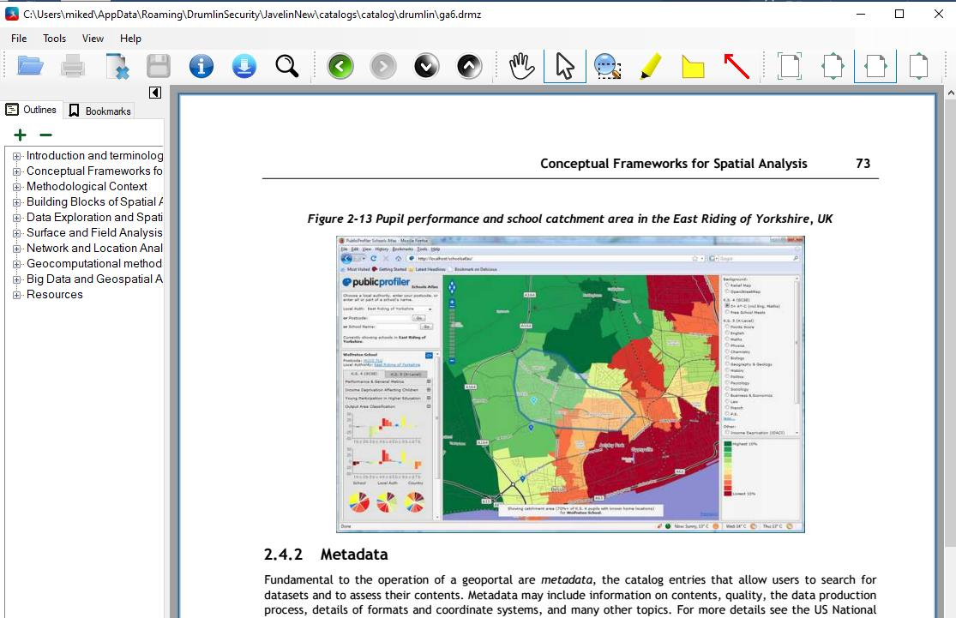Select the hand pan tool
The image size is (956, 618).
click(x=522, y=66)
